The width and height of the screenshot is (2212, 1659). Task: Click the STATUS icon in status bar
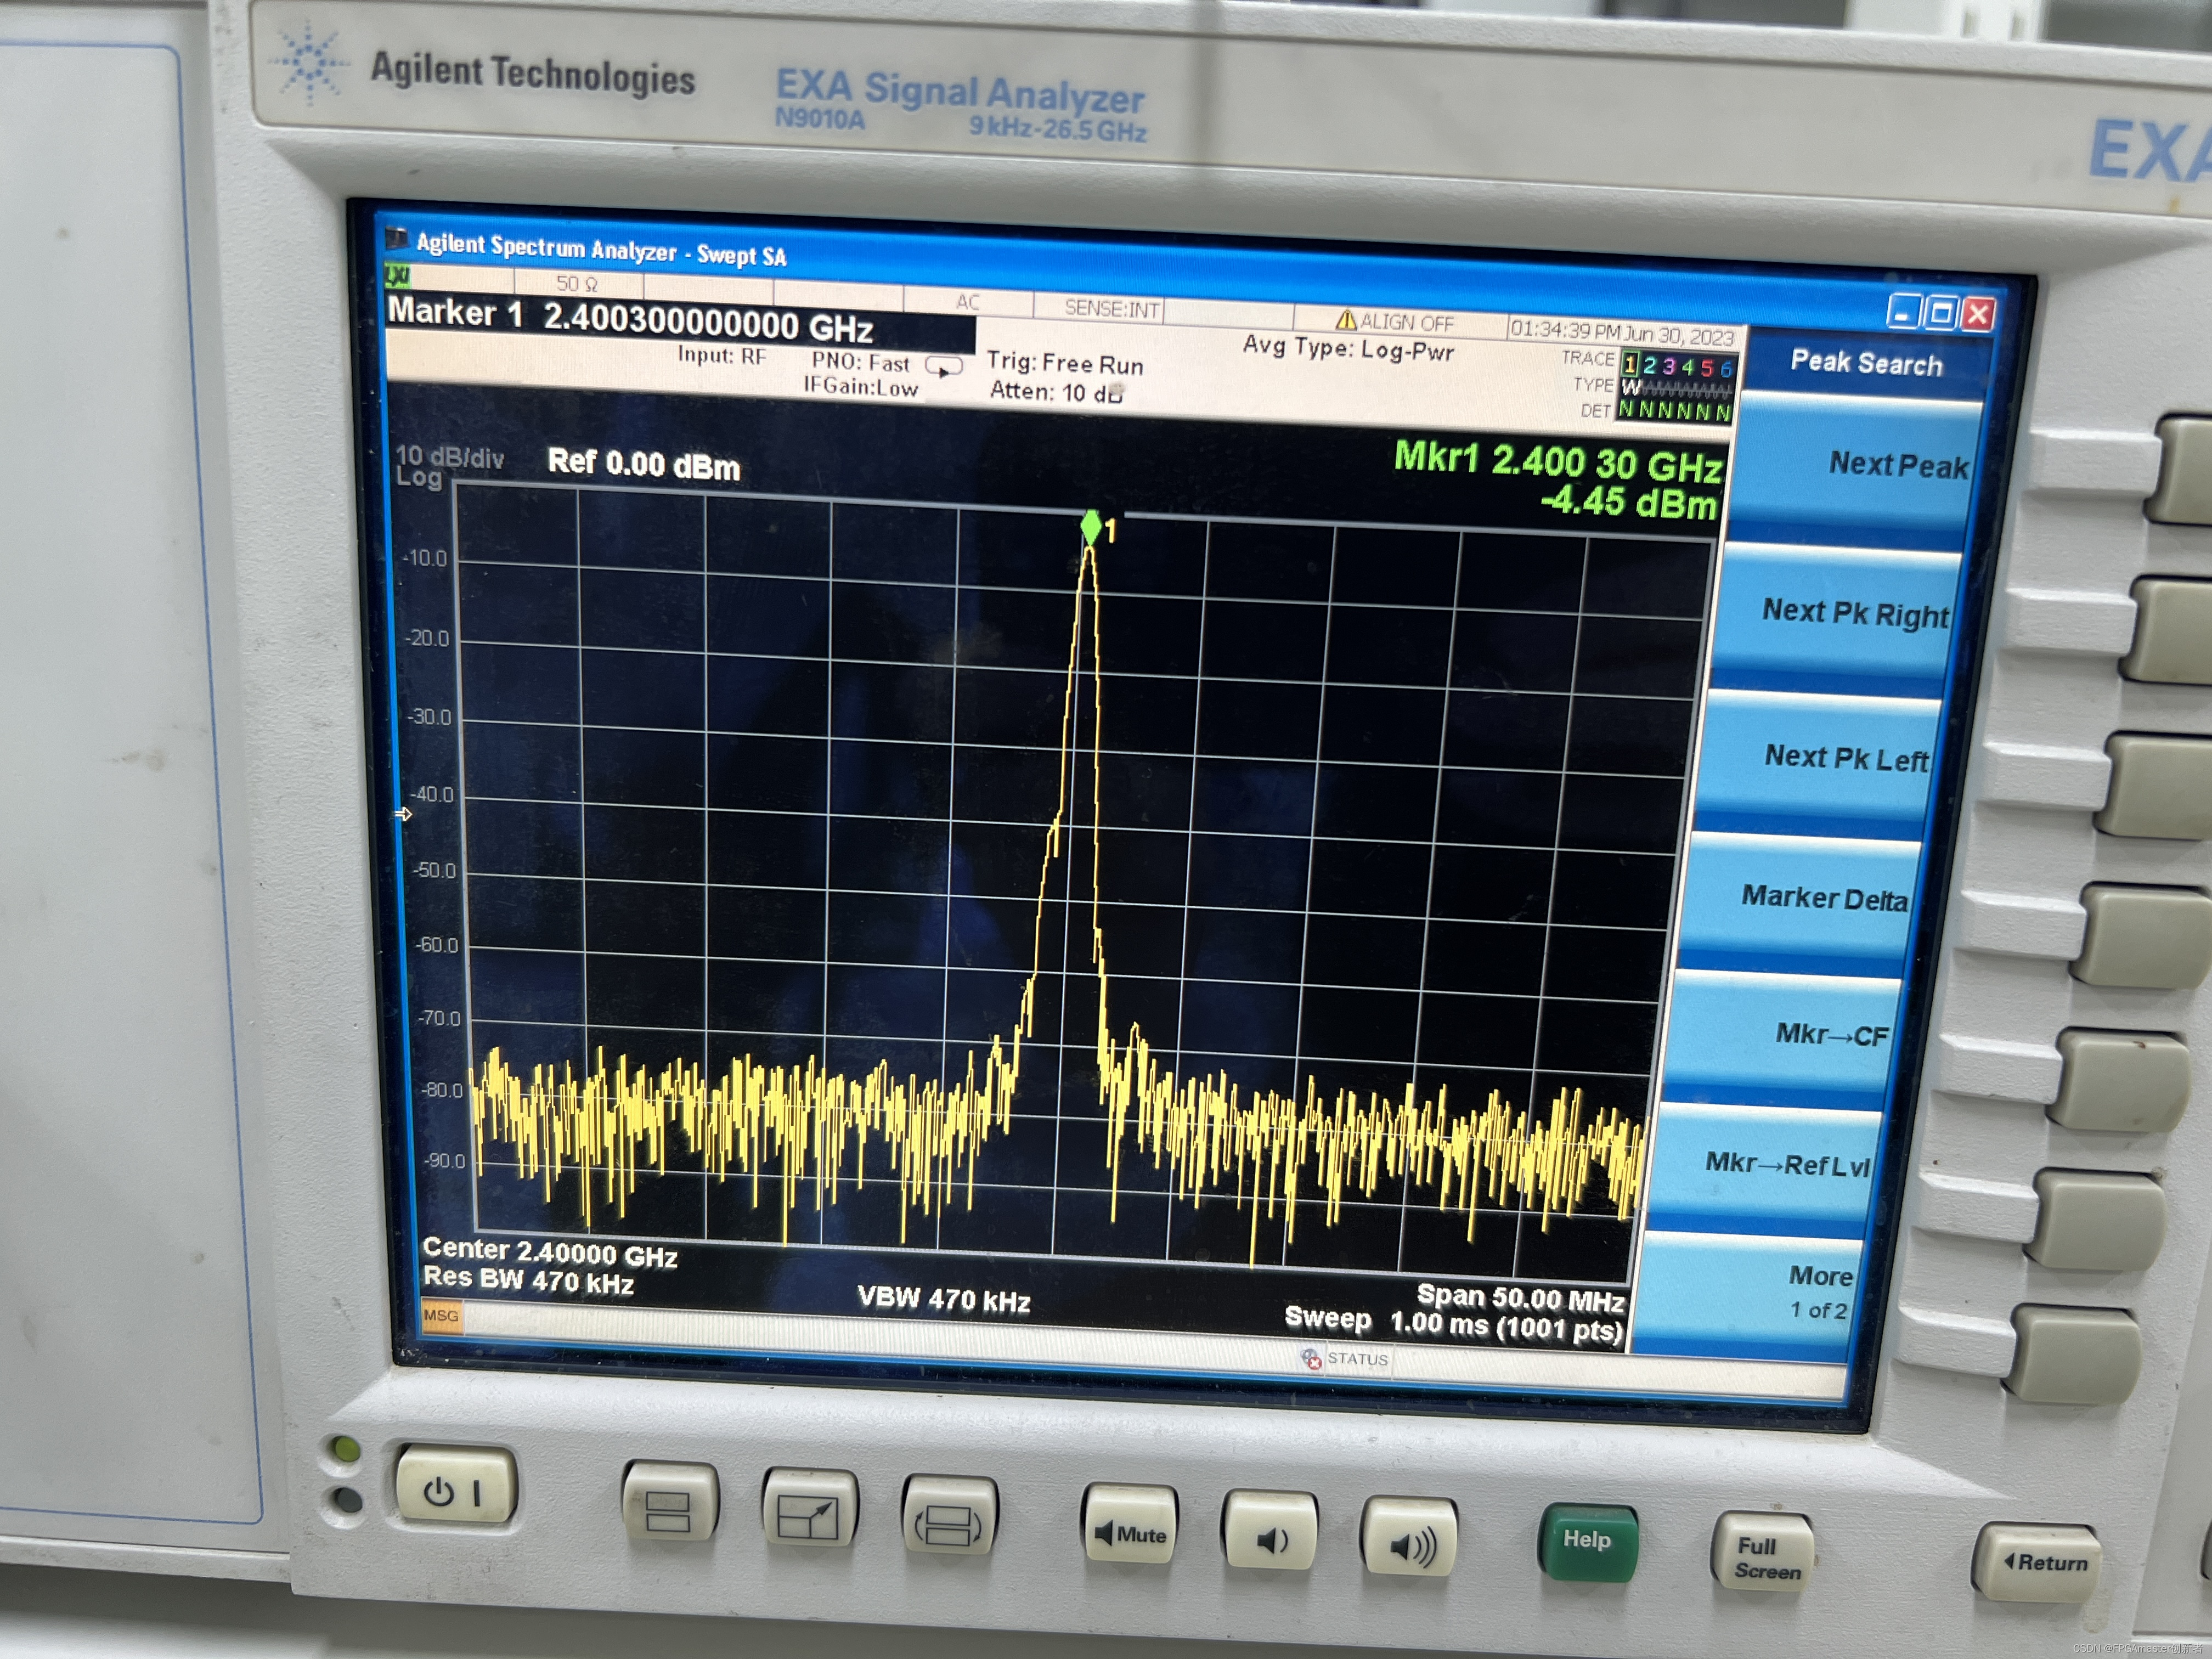pos(1311,1358)
